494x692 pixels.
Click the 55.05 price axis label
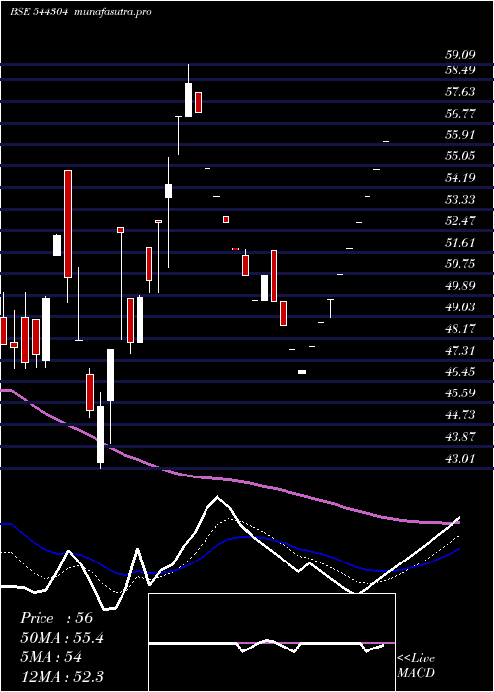[460, 155]
